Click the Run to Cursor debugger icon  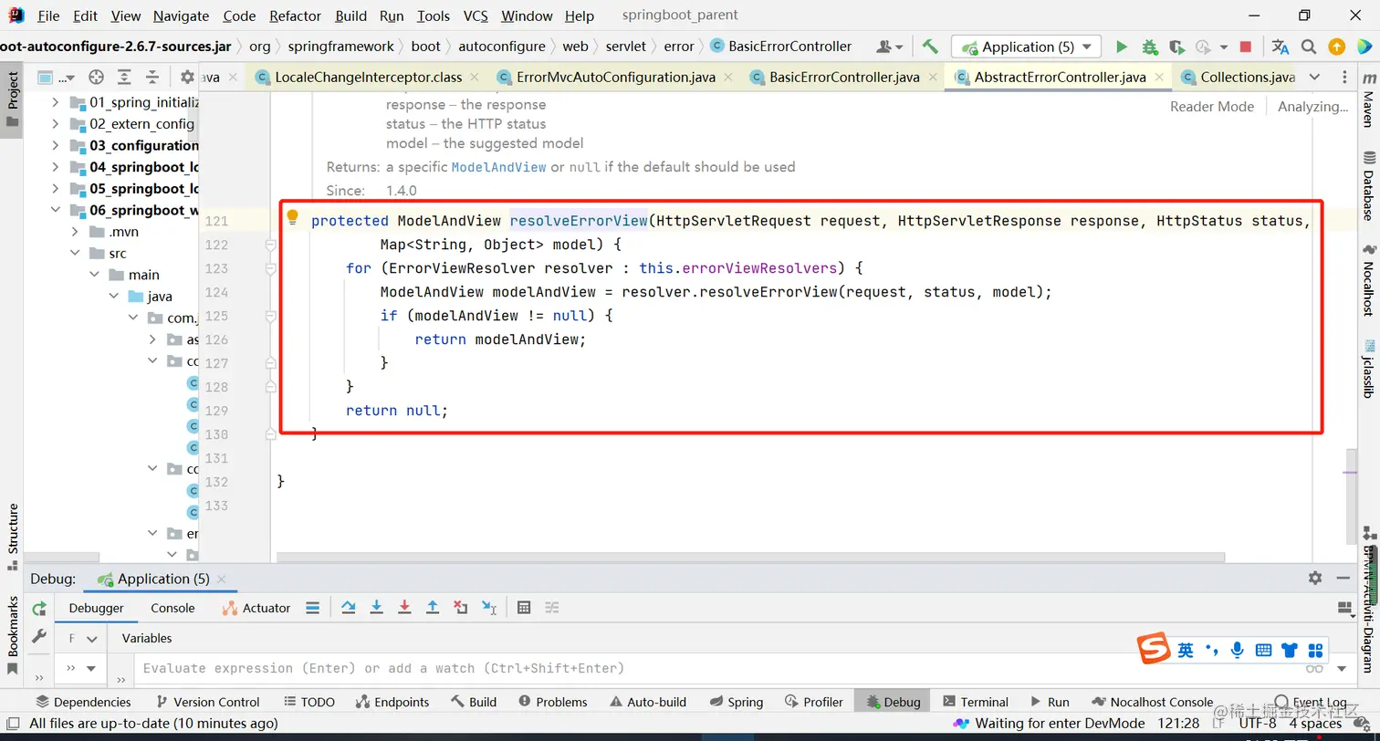coord(489,608)
